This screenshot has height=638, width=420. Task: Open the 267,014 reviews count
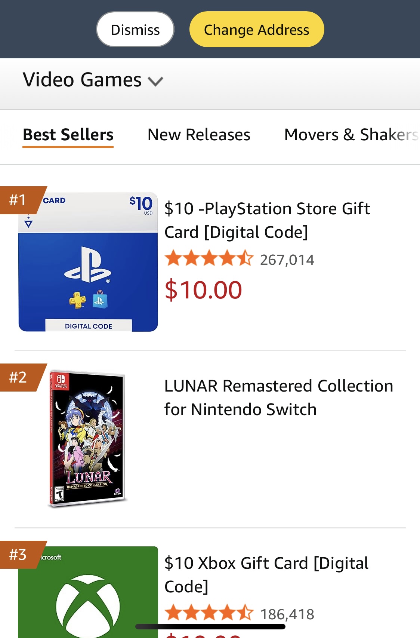(x=287, y=260)
